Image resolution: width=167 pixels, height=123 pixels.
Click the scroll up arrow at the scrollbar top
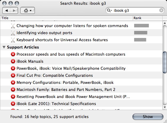coord(165,23)
